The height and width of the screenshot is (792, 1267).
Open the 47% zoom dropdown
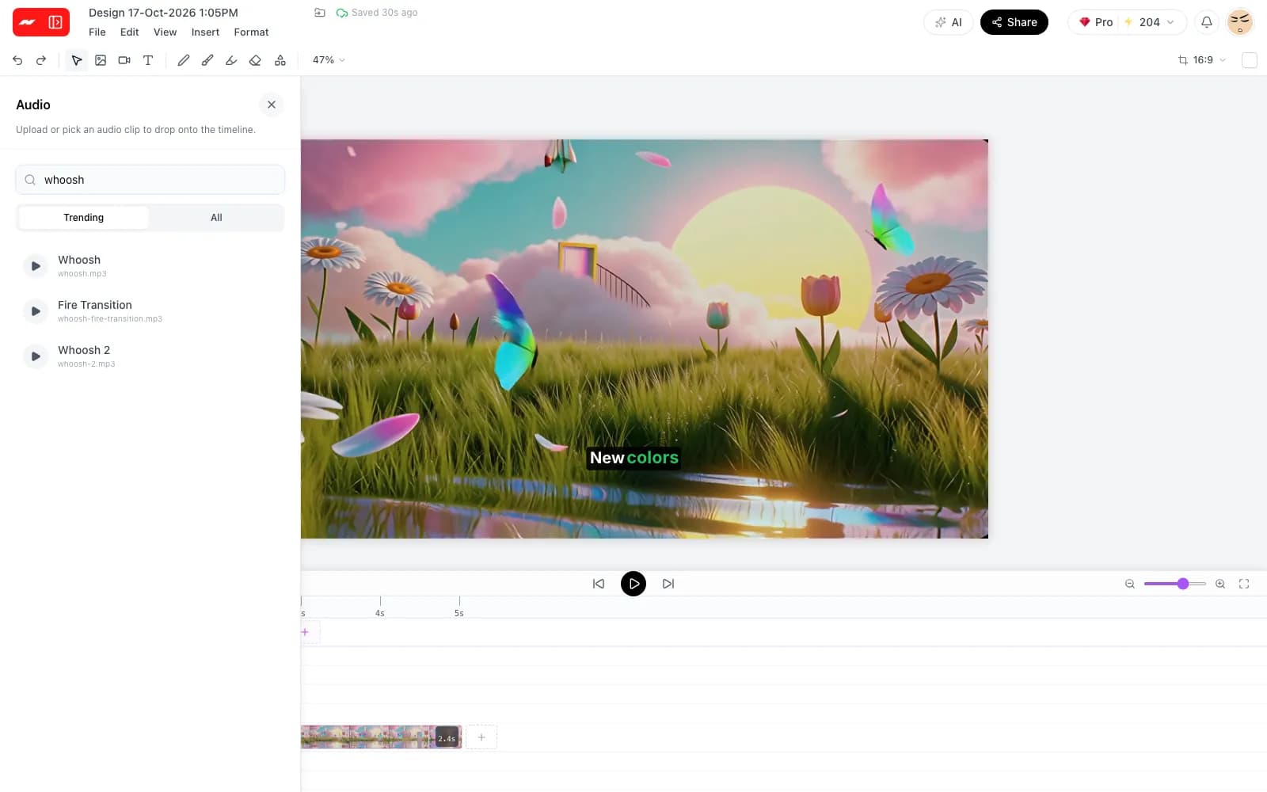[329, 60]
